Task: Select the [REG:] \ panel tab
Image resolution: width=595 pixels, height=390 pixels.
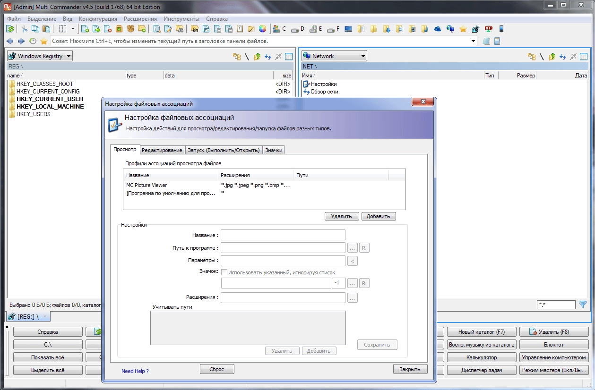Action: 29,316
